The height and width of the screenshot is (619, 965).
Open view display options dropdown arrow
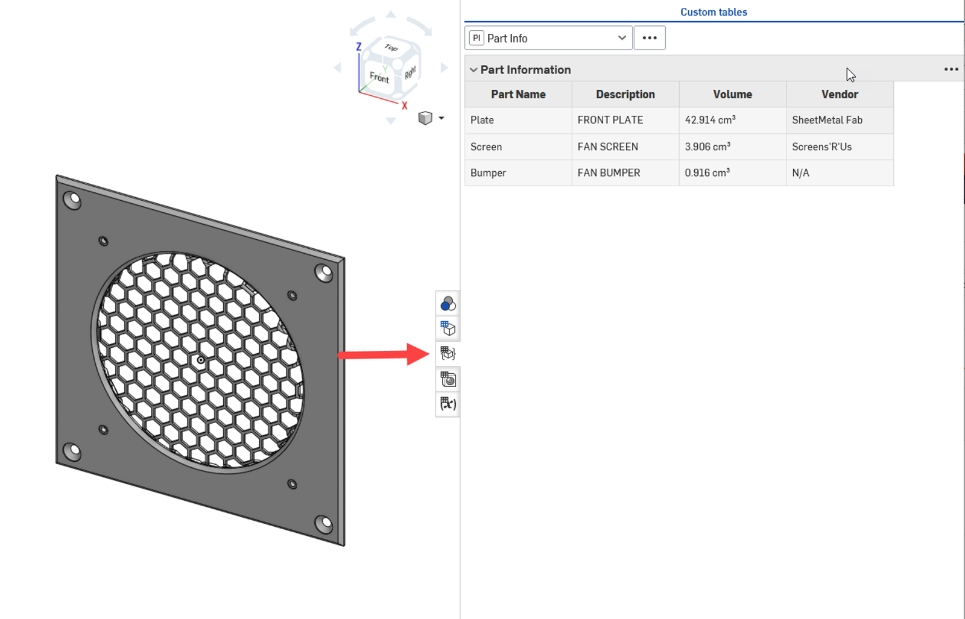click(441, 118)
